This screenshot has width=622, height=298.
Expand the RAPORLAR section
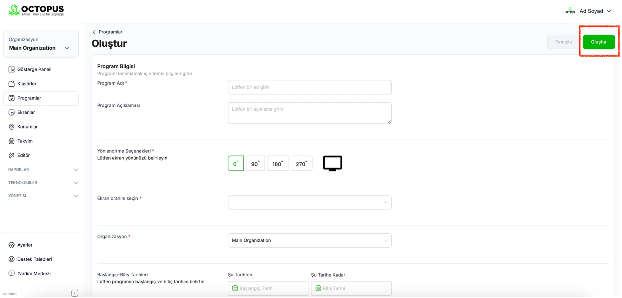coord(43,170)
